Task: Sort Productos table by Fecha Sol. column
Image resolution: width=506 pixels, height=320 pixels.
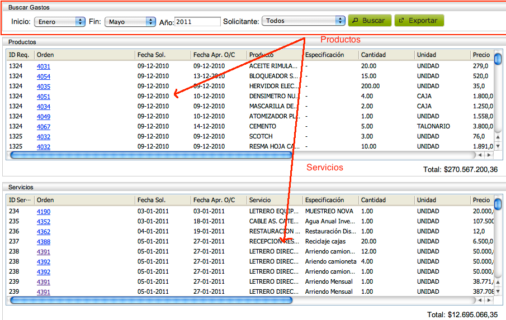Action: (163, 55)
